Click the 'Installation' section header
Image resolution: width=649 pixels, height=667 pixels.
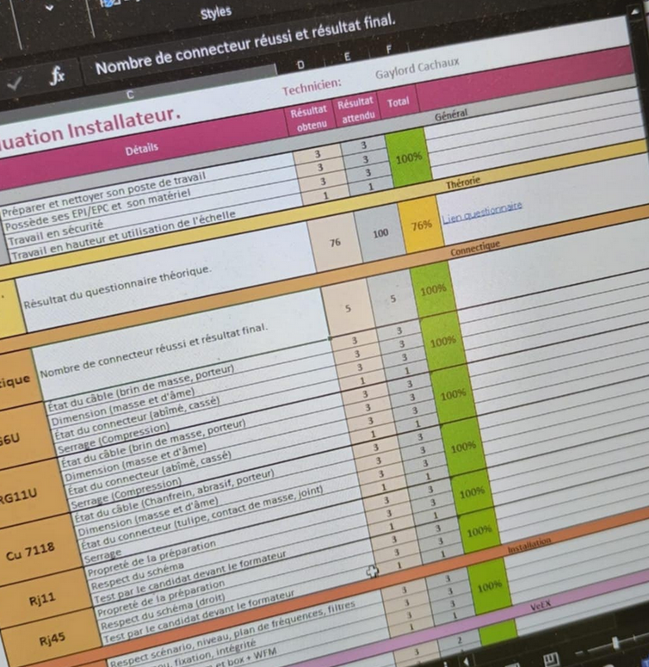[x=529, y=546]
